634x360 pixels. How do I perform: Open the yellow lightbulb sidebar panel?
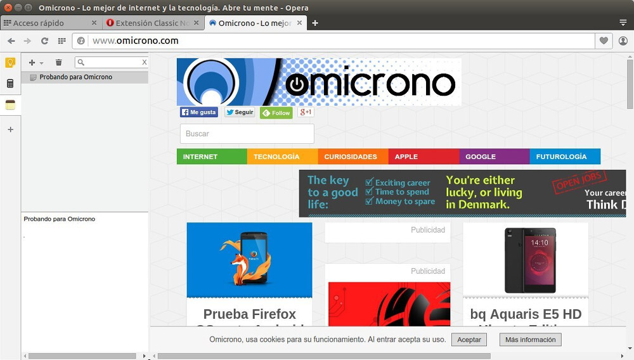point(10,63)
